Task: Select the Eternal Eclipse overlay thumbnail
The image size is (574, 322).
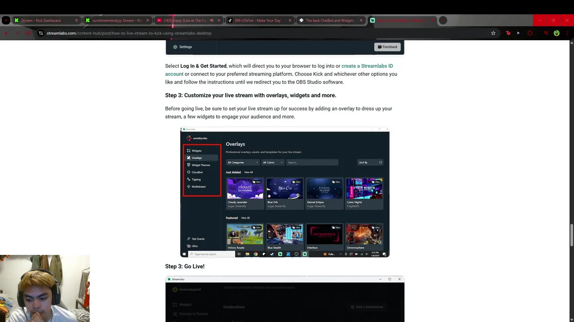Action: point(324,189)
